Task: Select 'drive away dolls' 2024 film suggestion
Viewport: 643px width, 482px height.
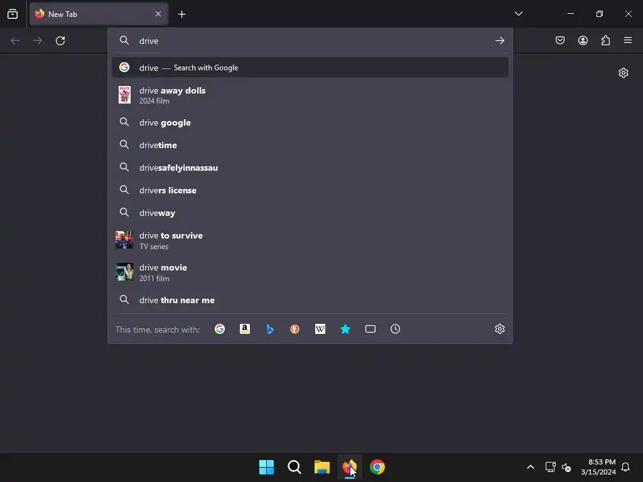Action: pos(310,95)
